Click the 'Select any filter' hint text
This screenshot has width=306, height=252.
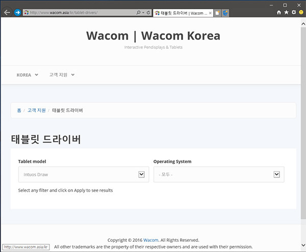coord(65,190)
